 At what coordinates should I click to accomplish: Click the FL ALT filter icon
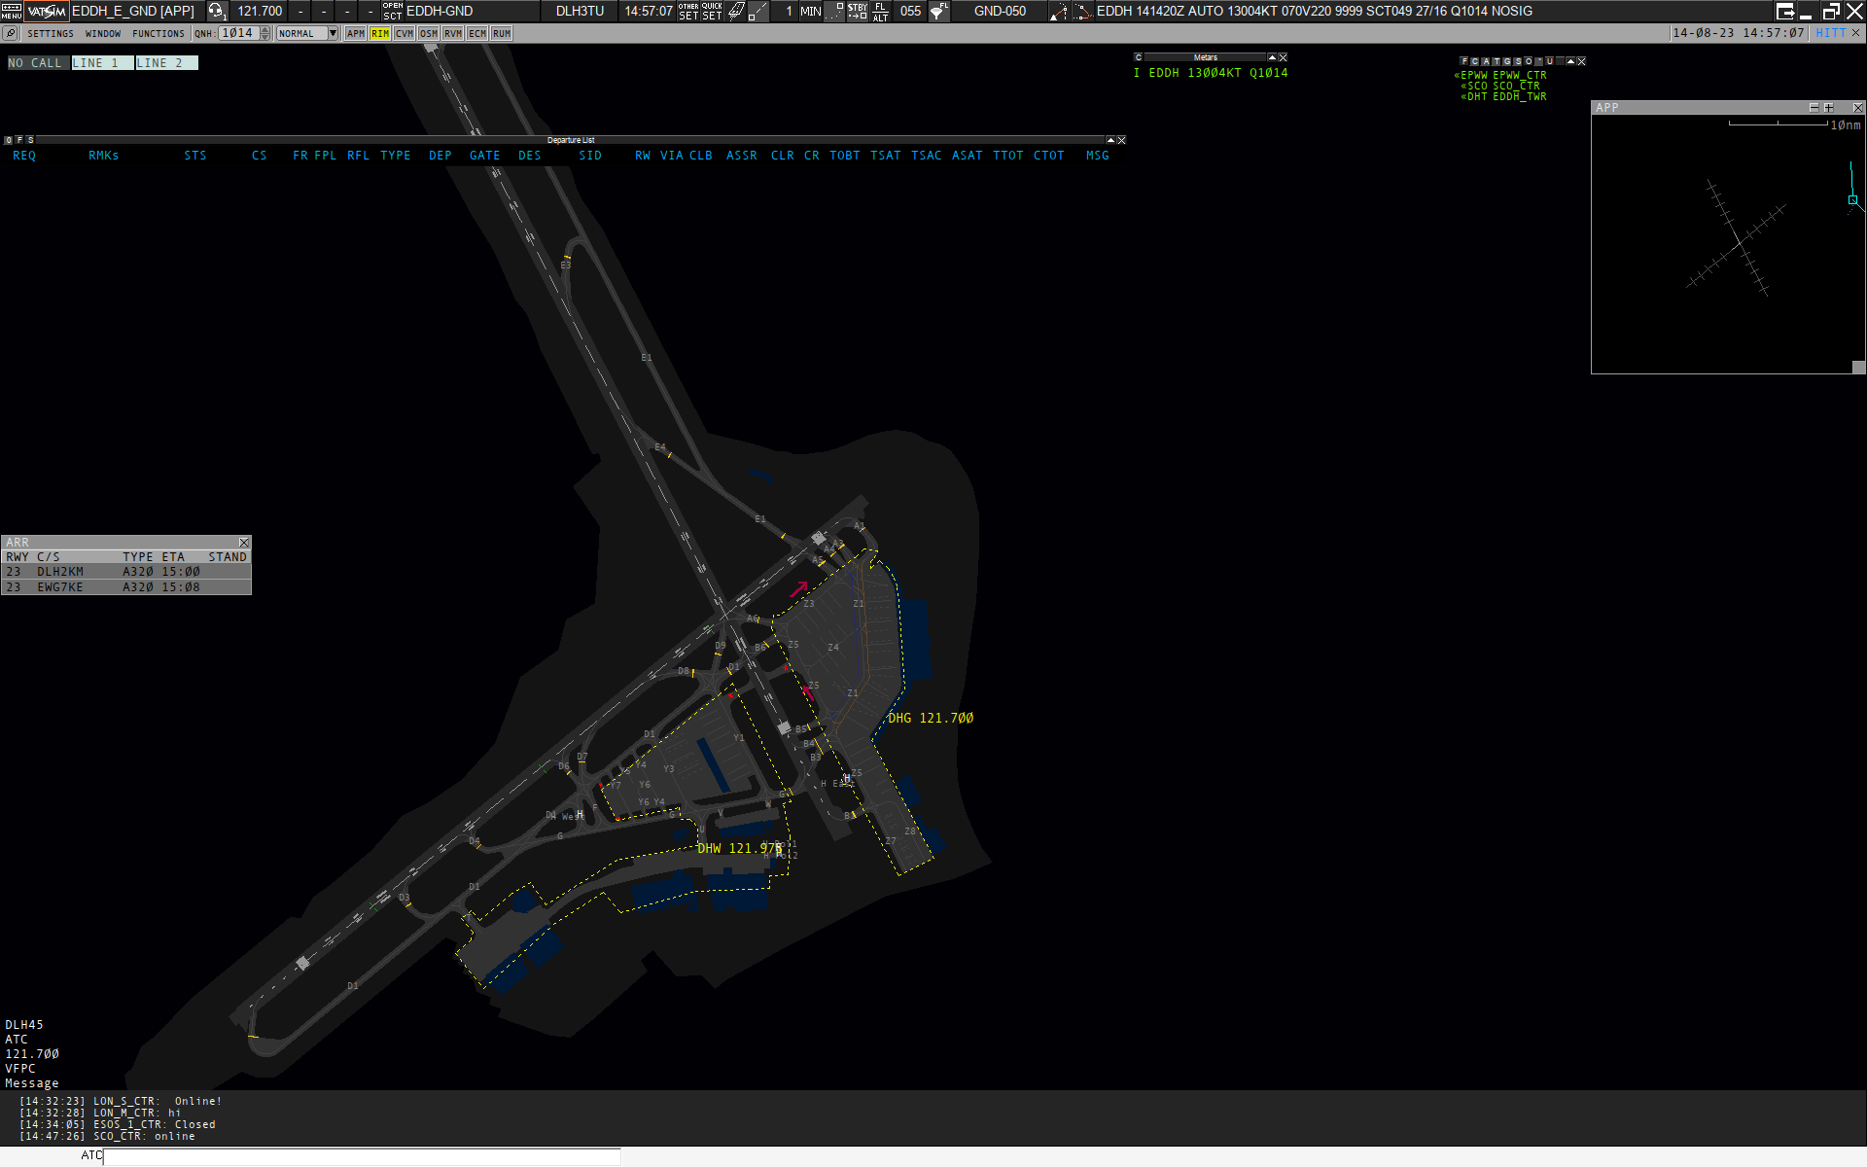(x=881, y=11)
